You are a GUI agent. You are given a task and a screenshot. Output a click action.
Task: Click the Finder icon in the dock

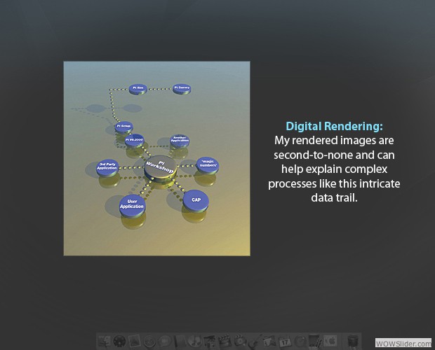[104, 342]
